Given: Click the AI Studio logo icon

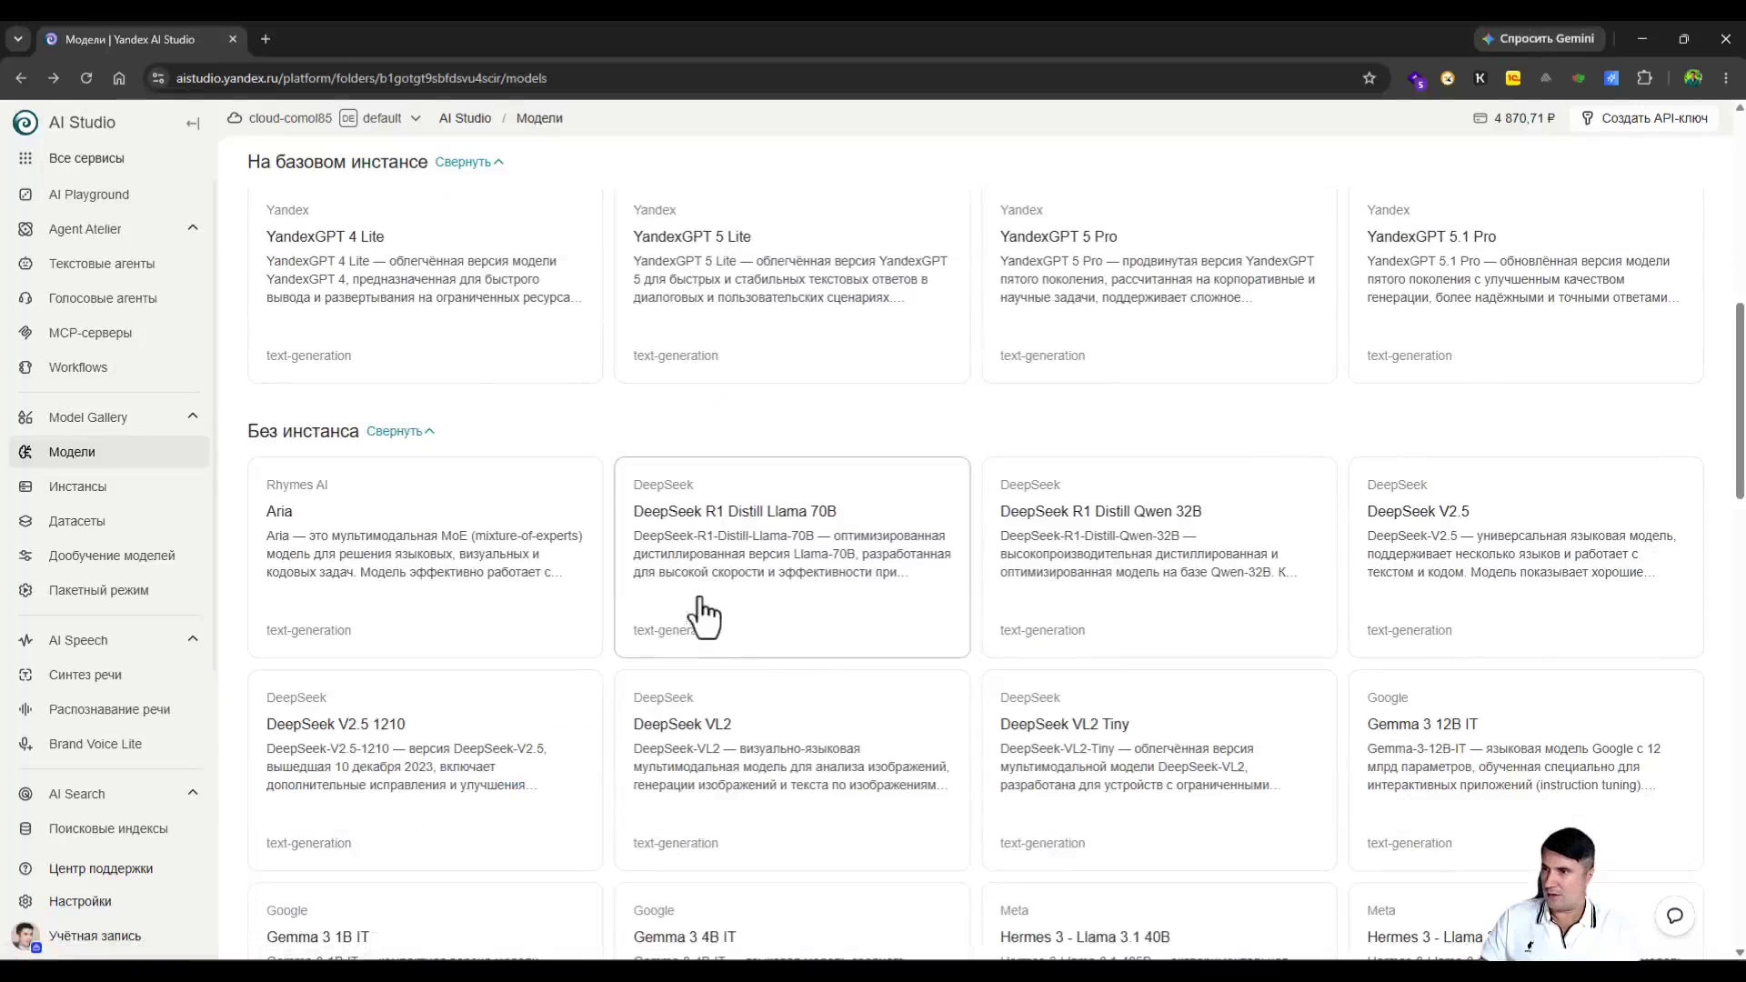Looking at the screenshot, I should 25,123.
